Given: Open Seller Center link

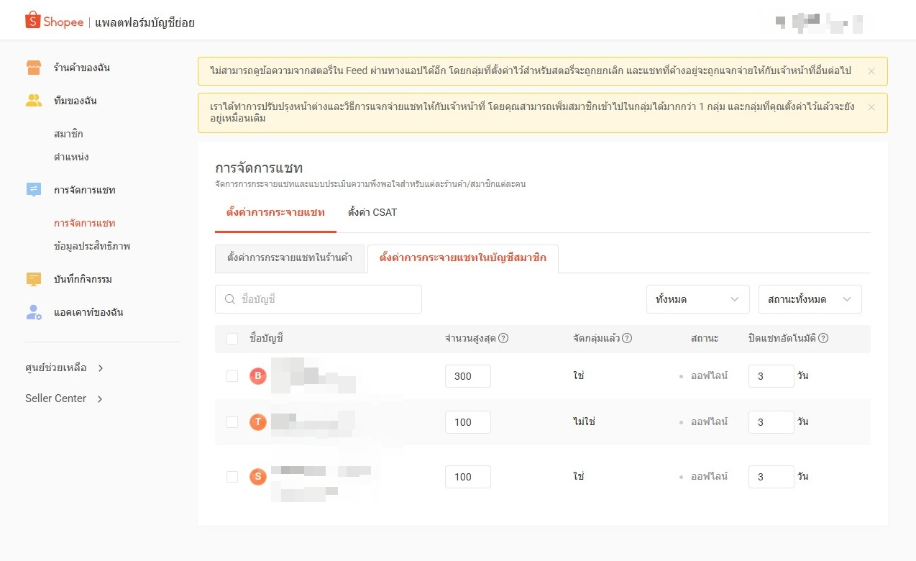Looking at the screenshot, I should (55, 398).
